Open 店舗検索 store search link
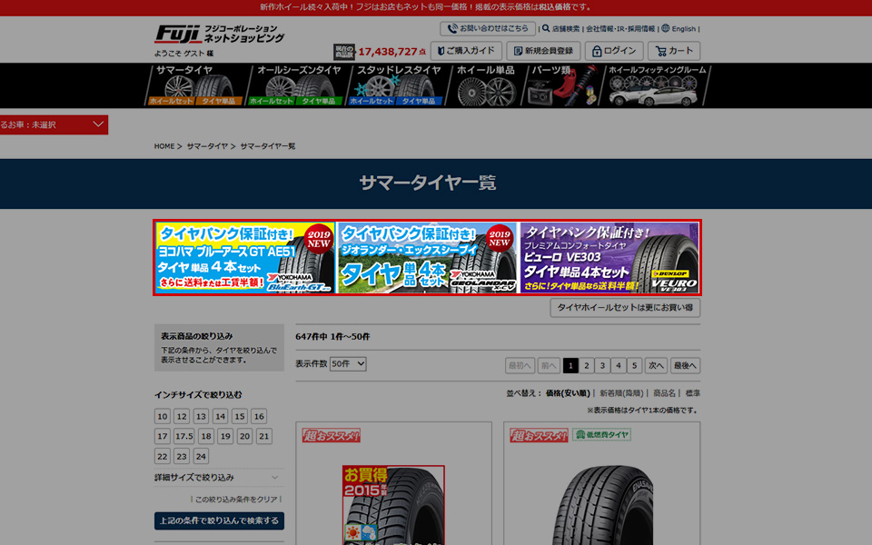The height and width of the screenshot is (545, 872). pyautogui.click(x=561, y=29)
